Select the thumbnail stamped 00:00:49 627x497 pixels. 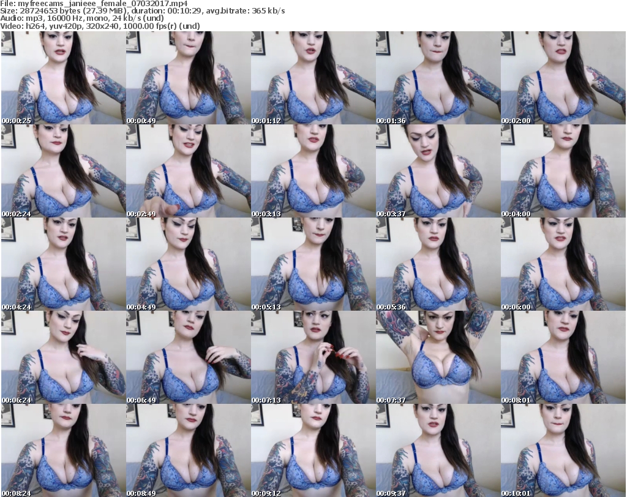click(x=189, y=78)
